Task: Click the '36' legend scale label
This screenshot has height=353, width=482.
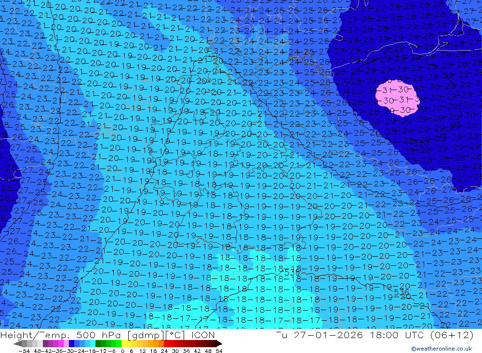Action: tap(186, 351)
